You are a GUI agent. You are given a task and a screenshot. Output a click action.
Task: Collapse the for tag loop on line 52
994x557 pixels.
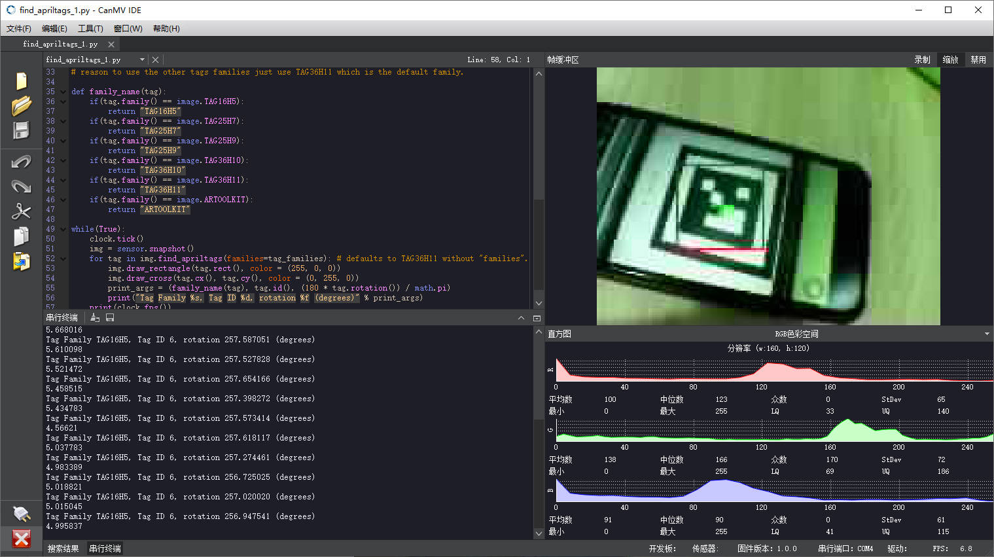tap(63, 259)
